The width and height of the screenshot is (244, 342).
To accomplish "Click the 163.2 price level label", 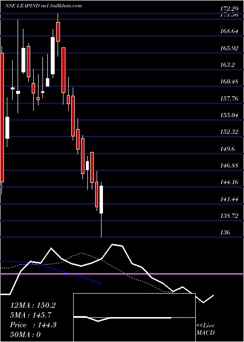I will click(227, 65).
